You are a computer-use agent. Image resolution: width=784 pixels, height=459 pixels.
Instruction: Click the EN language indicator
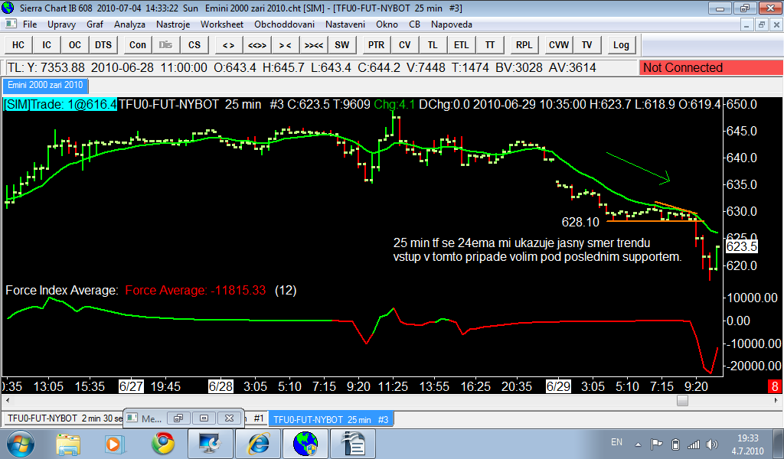point(616,442)
